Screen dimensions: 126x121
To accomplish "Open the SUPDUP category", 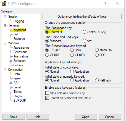I will 20,101.
